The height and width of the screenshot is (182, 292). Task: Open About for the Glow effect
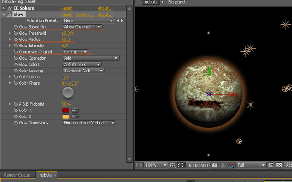105,15
